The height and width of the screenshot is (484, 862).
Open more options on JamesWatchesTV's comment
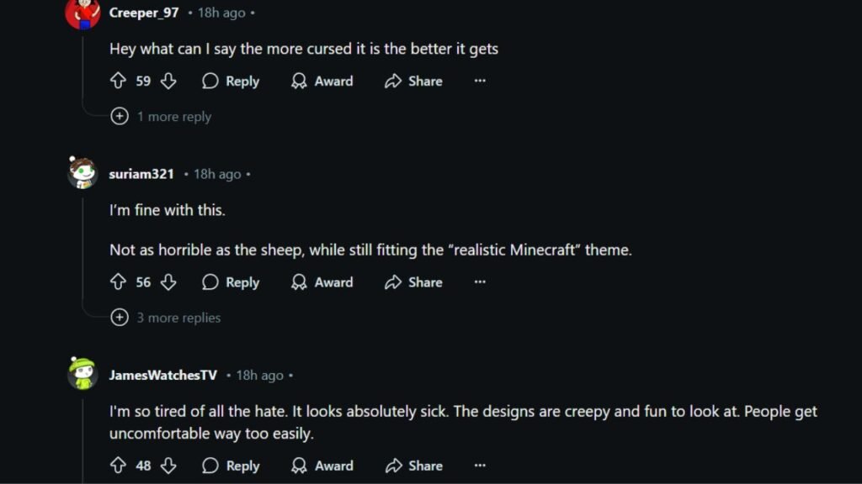(480, 466)
